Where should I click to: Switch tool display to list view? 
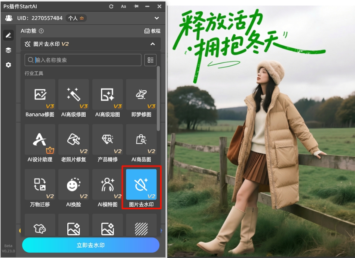coord(150,60)
